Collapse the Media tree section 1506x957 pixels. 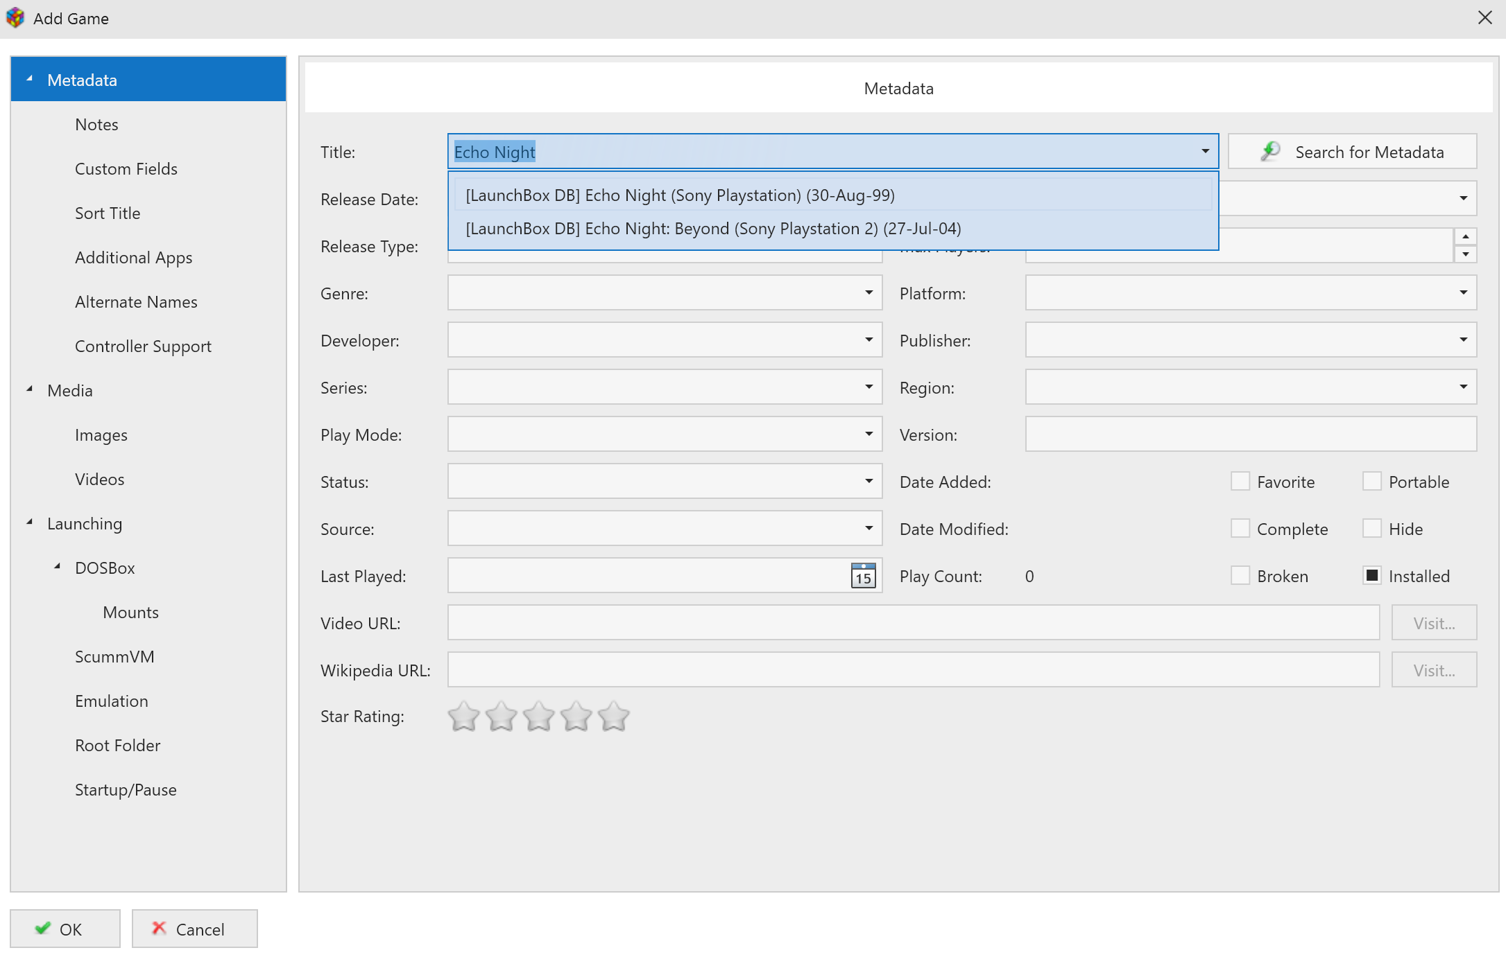[30, 389]
